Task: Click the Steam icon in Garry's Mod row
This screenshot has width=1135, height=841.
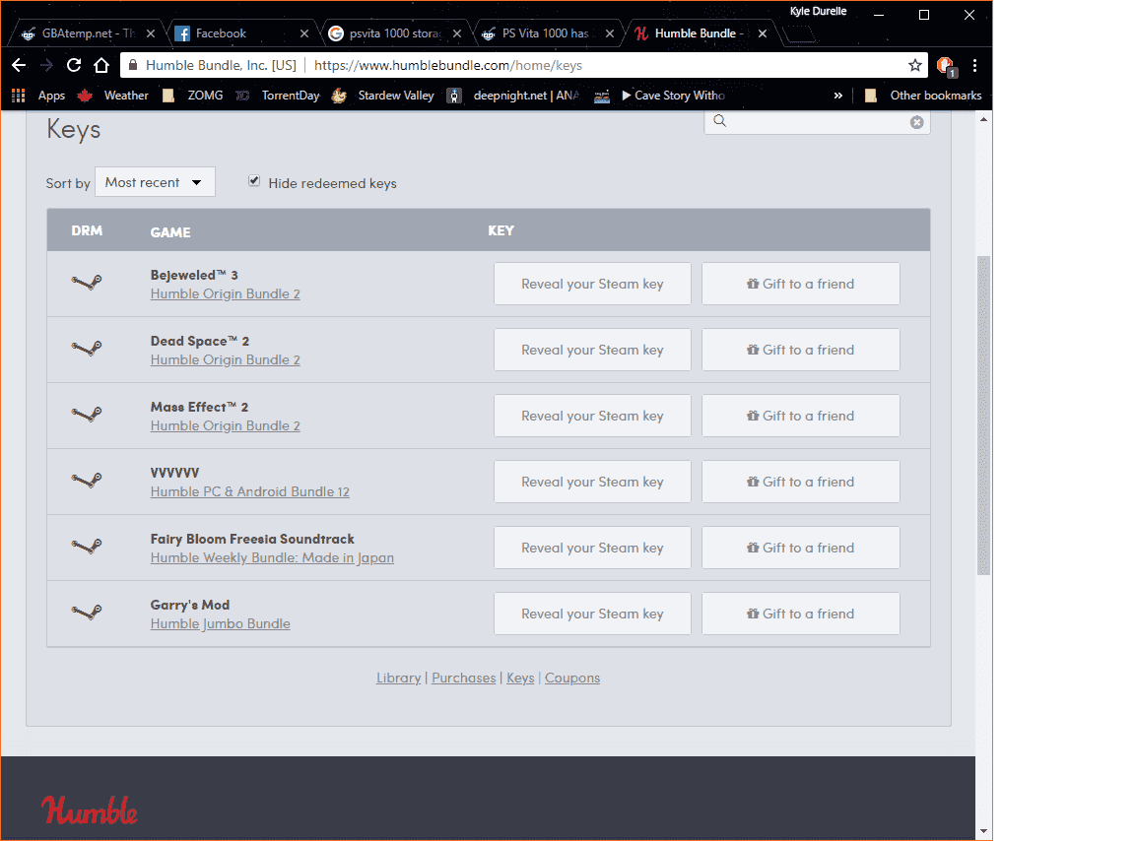Action: point(87,612)
